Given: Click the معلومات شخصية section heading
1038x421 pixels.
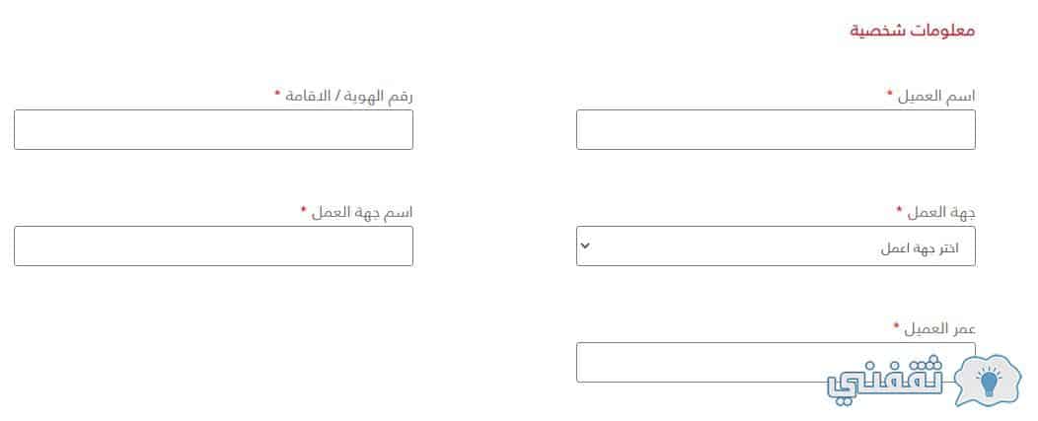Looking at the screenshot, I should coord(913,31).
